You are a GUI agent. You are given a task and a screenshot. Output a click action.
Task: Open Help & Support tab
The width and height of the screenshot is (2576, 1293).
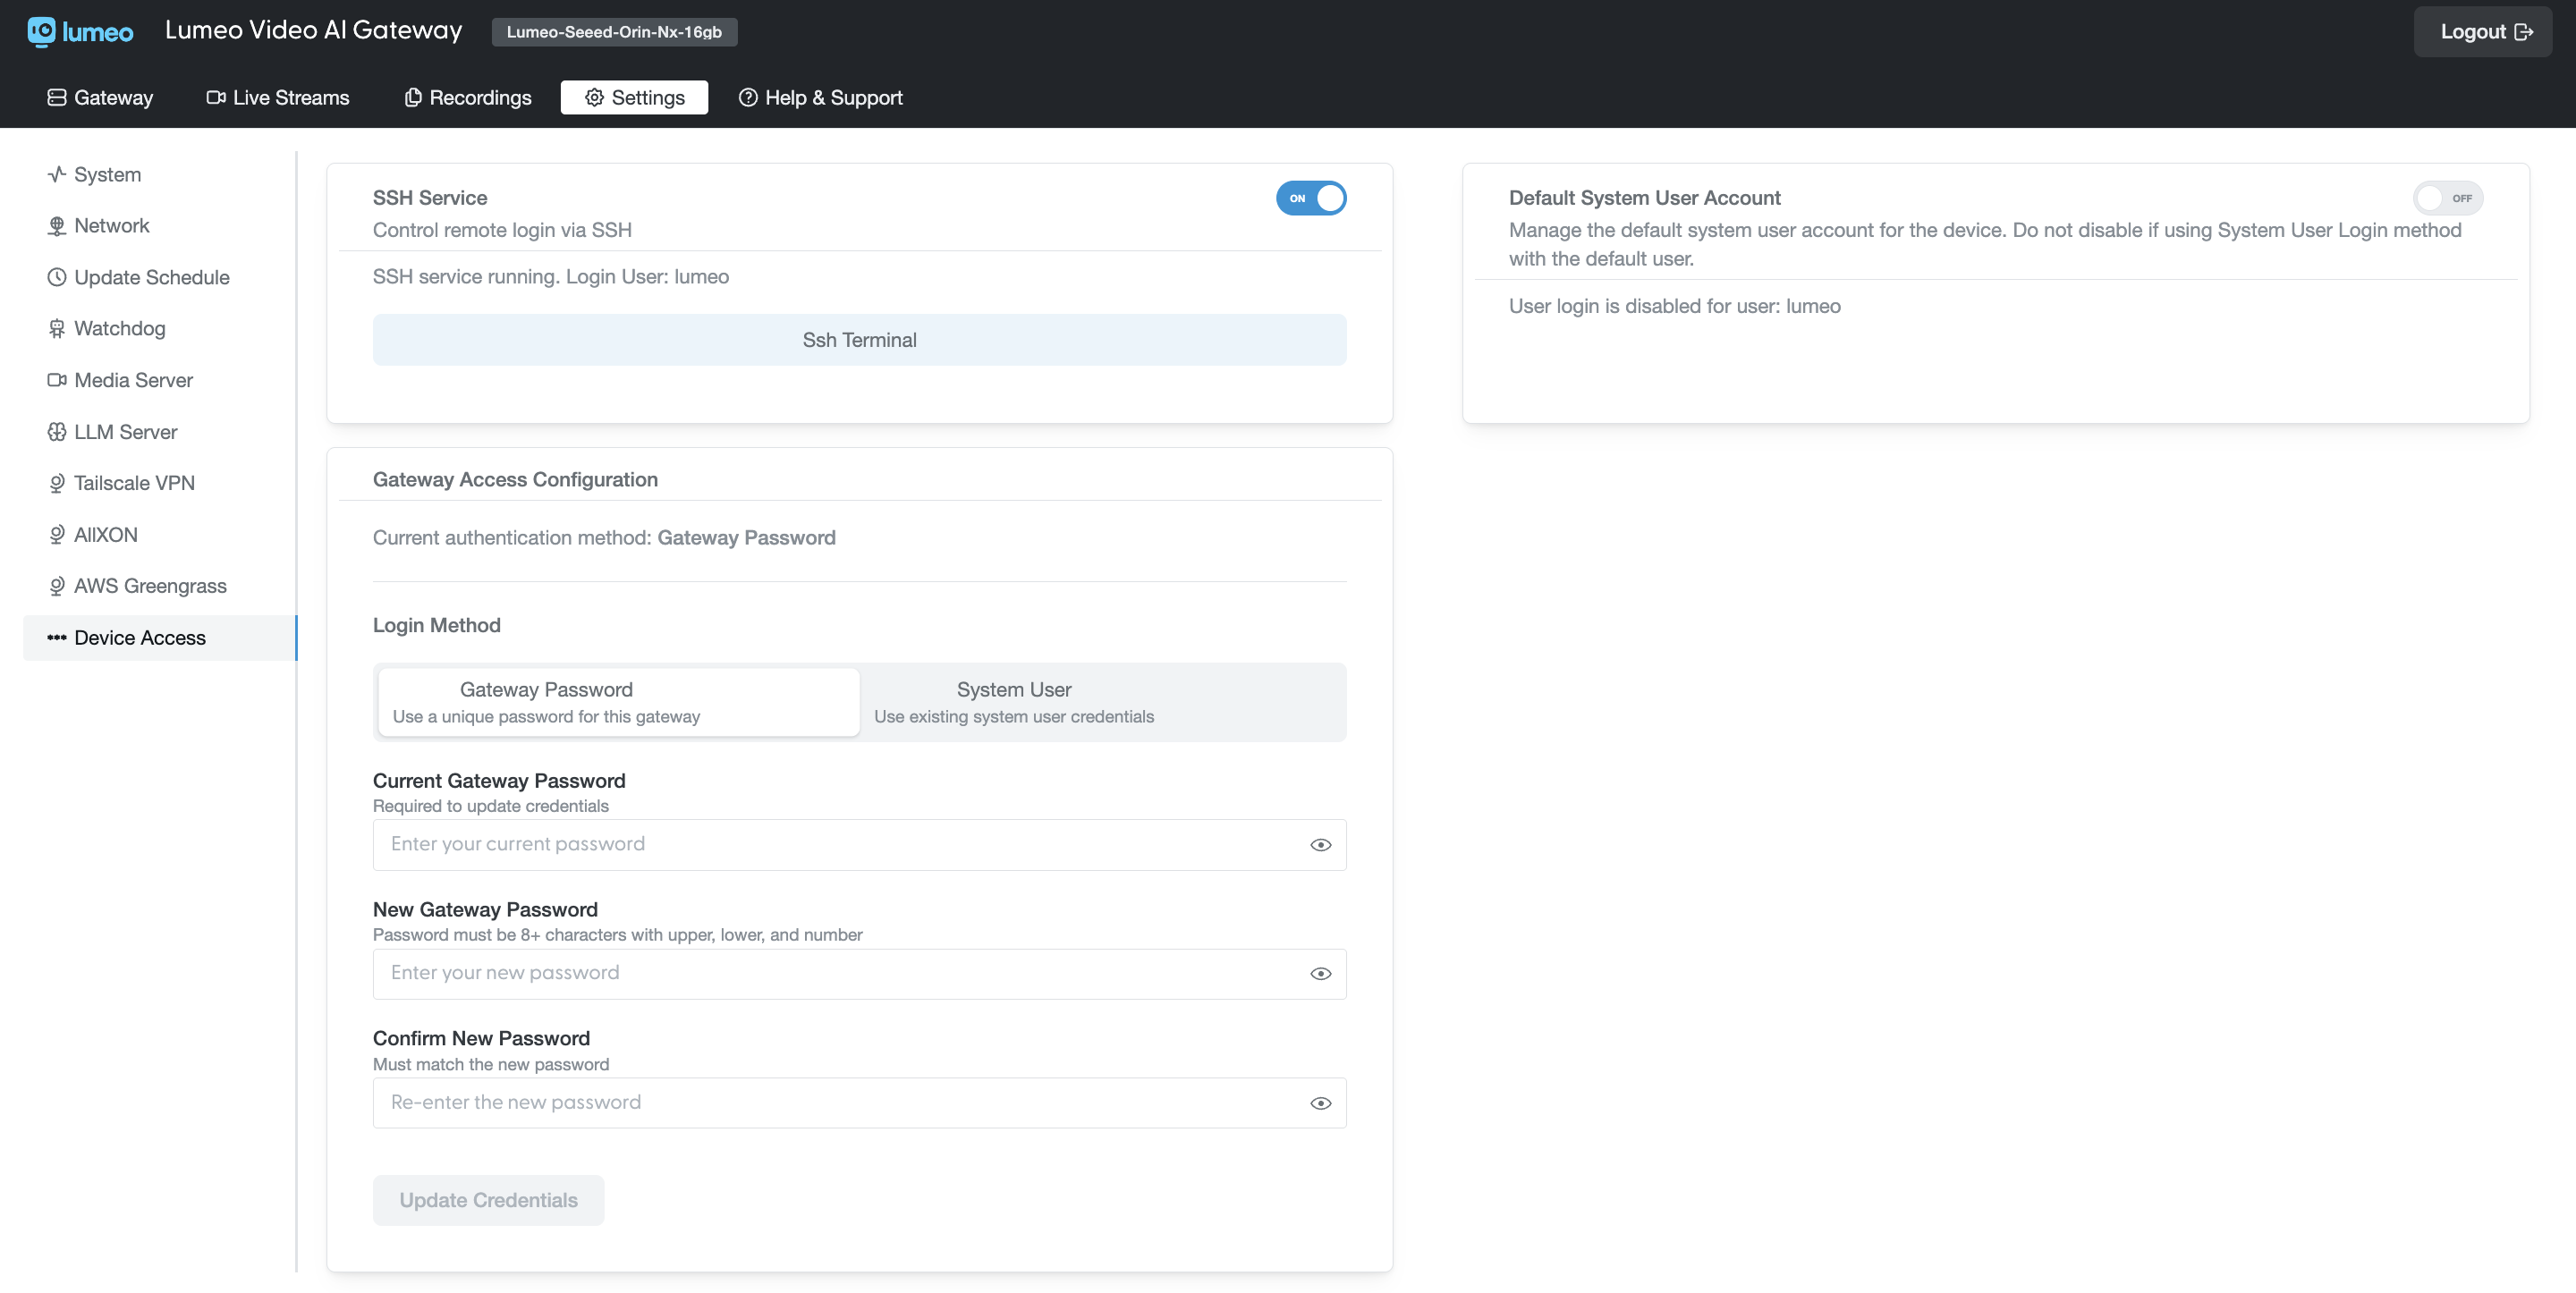[x=820, y=97]
